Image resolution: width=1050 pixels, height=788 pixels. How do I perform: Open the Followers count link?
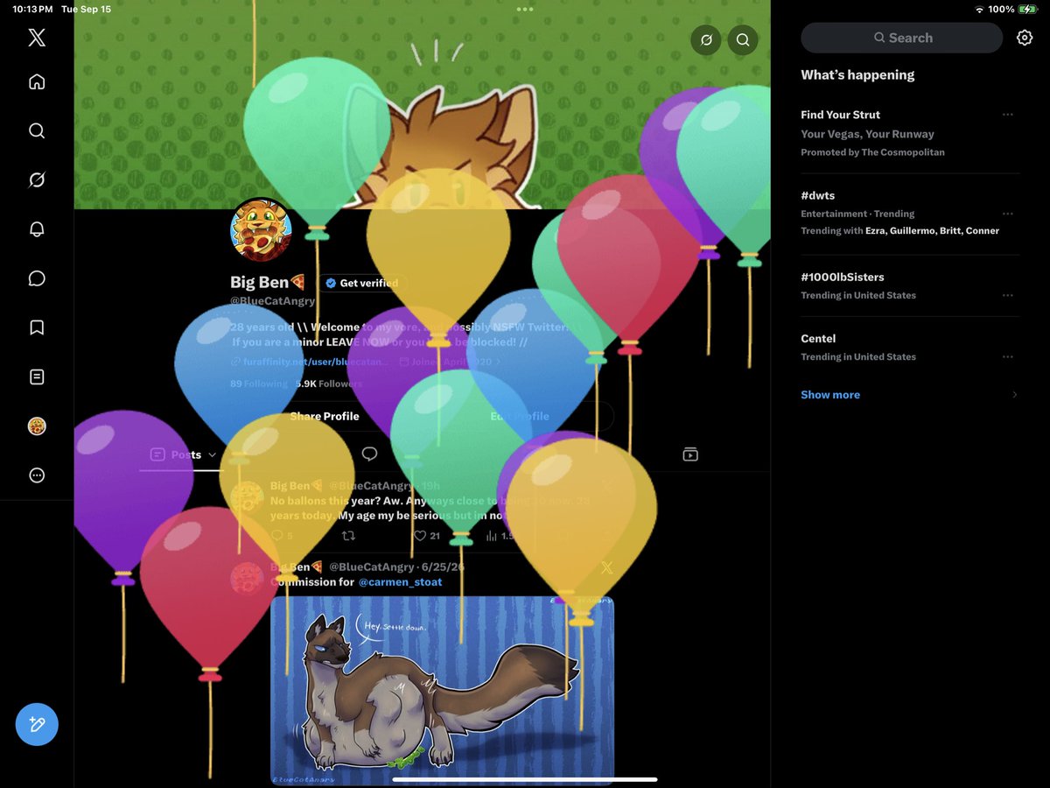(x=328, y=383)
